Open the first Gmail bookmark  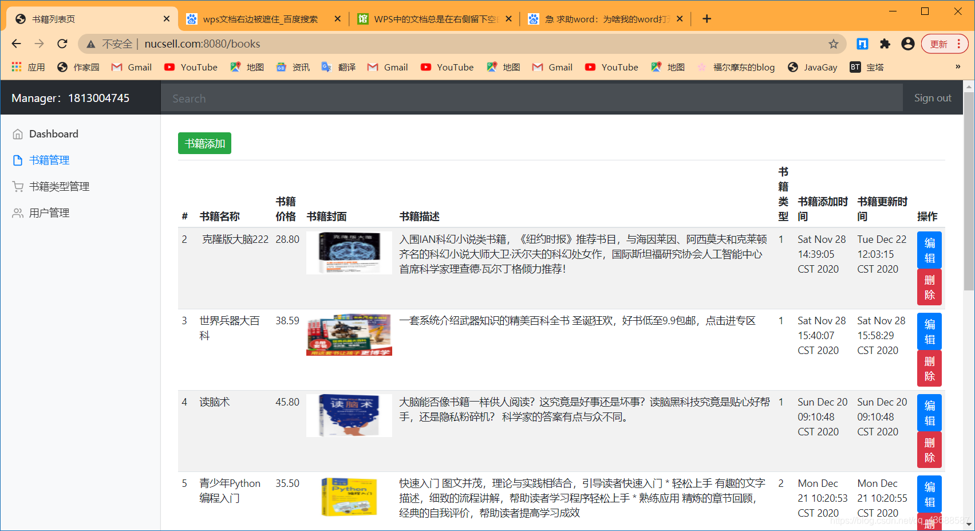click(132, 67)
